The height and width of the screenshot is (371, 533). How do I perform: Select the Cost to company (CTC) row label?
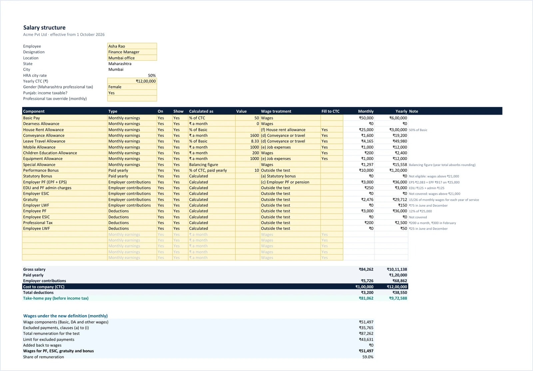click(x=44, y=287)
